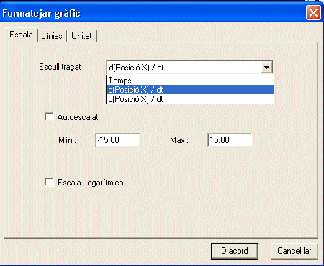
Task: Close the Formatejar gràfic dialog
Action: (313, 13)
